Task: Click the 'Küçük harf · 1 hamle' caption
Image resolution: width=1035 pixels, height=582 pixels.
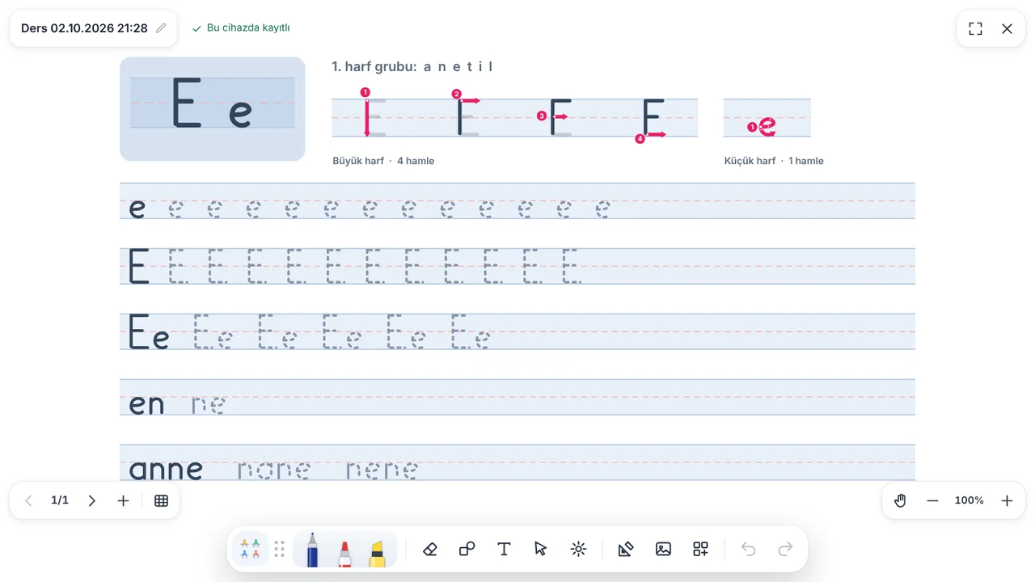Action: tap(774, 161)
